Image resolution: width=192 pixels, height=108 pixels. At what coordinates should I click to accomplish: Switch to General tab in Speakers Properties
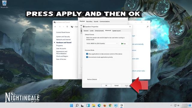click(x=86, y=31)
